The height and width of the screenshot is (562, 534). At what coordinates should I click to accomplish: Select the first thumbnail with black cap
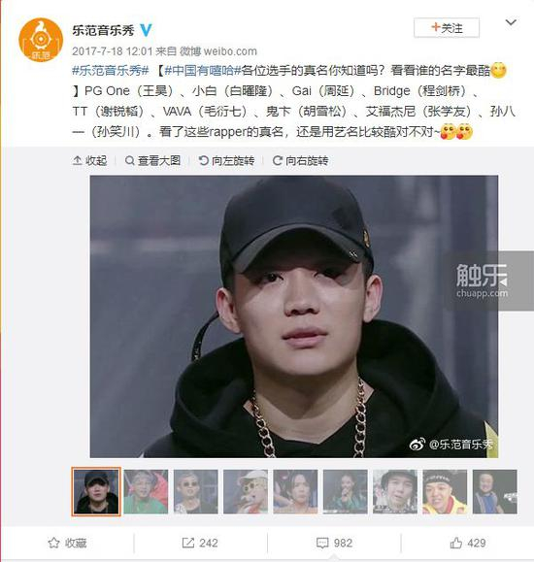[x=96, y=491]
